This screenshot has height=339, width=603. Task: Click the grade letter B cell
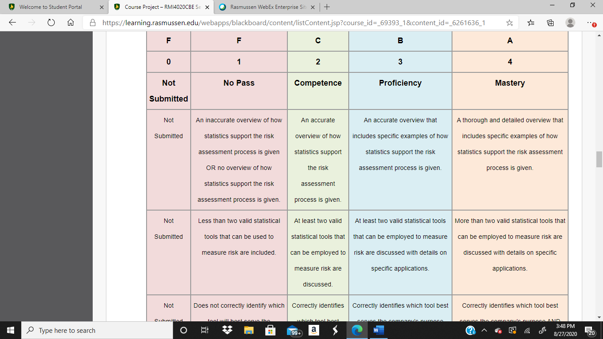[400, 41]
